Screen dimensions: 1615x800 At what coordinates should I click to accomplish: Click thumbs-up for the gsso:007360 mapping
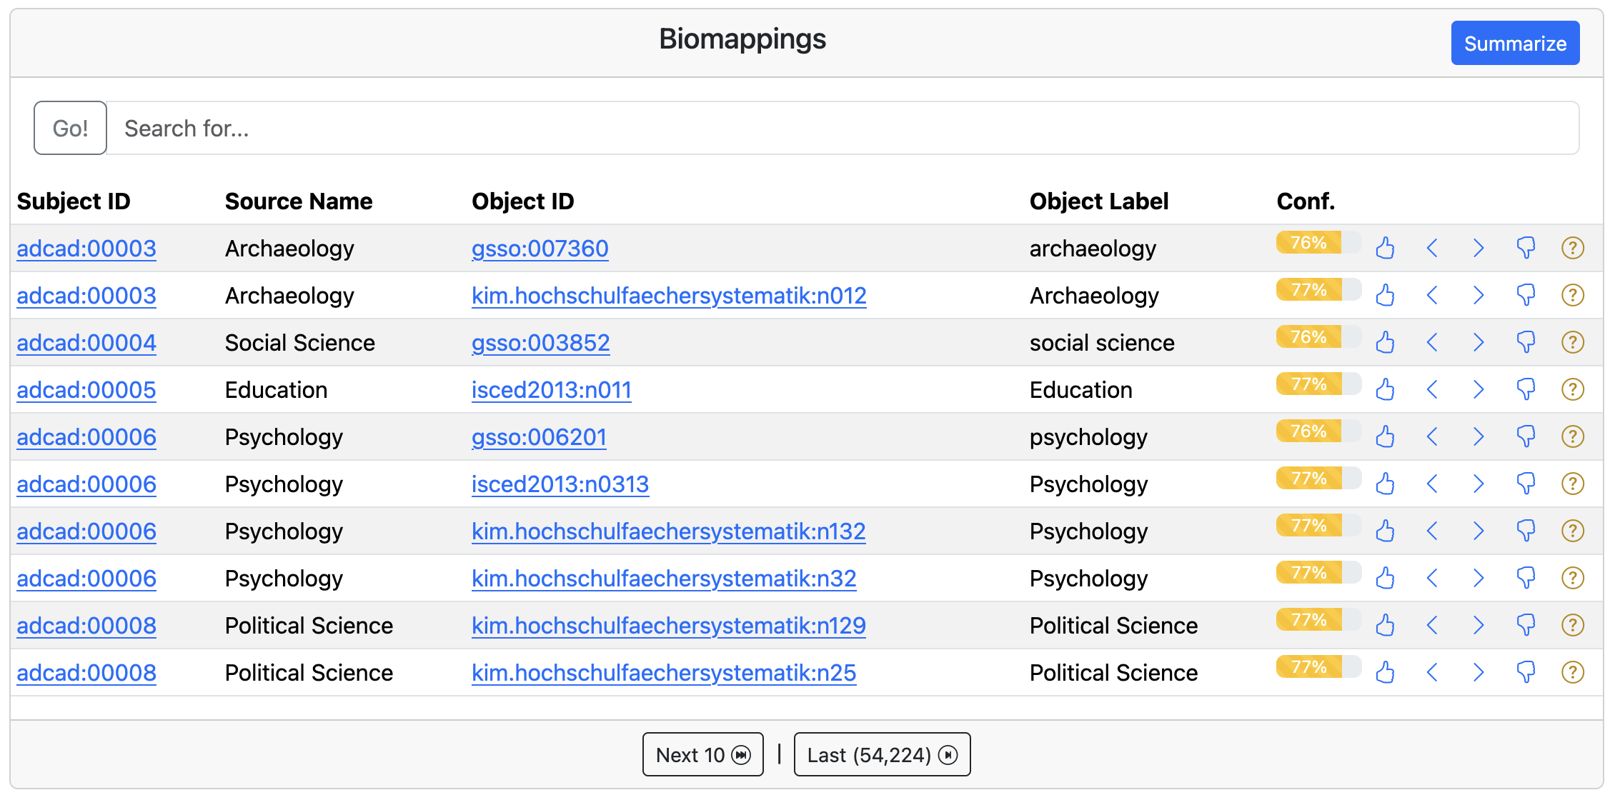click(1385, 248)
